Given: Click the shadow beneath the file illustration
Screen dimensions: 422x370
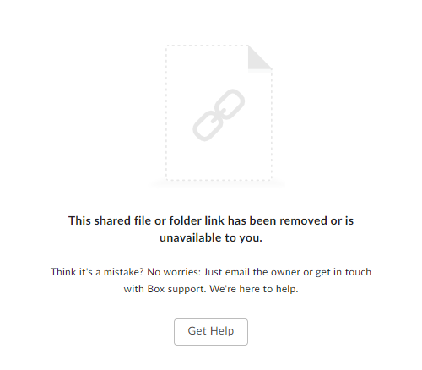Looking at the screenshot, I should (218, 184).
